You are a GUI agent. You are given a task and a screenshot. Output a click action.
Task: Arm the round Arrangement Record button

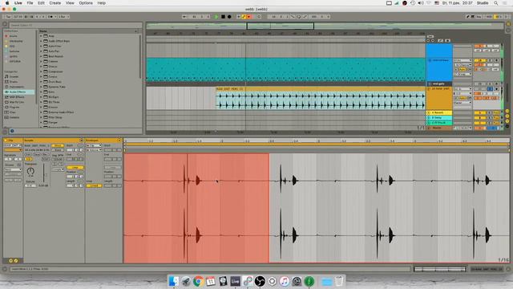[x=229, y=17]
